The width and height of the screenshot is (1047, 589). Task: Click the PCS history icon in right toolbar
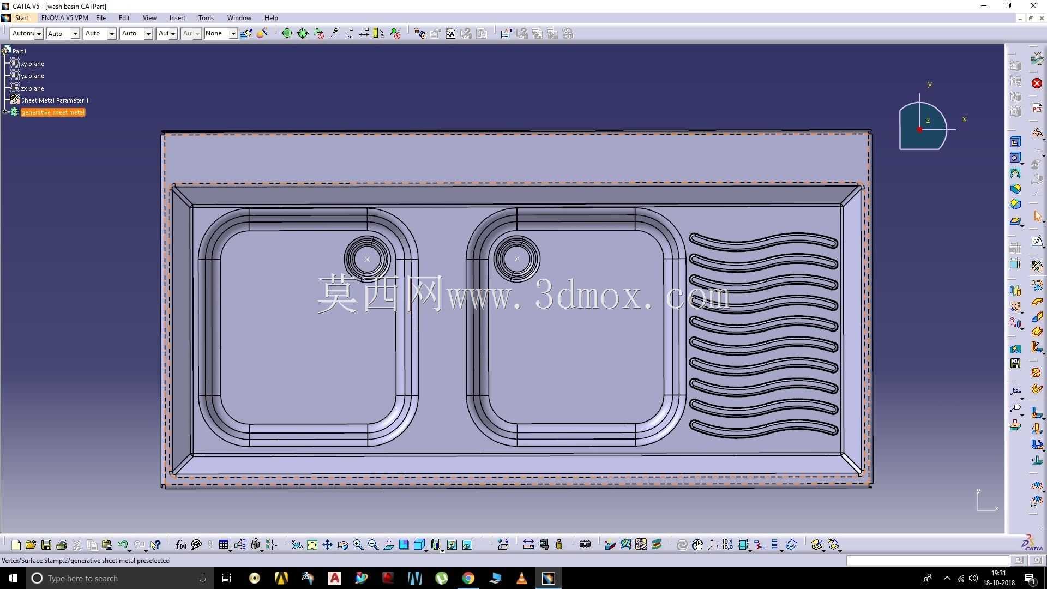(1037, 109)
